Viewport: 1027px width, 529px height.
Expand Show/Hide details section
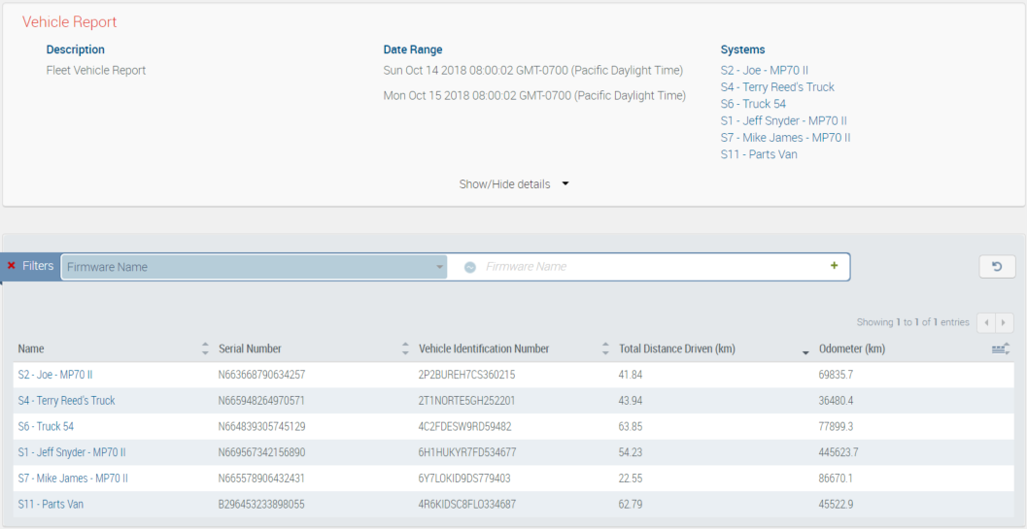coord(513,184)
